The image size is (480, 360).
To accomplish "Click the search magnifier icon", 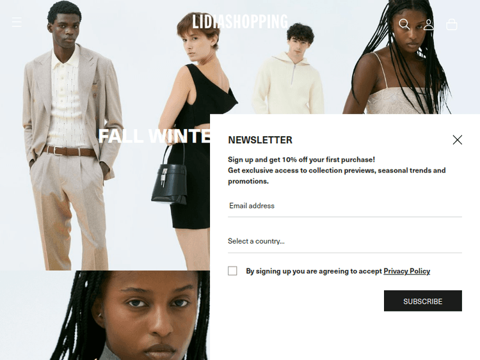I will tap(404, 24).
